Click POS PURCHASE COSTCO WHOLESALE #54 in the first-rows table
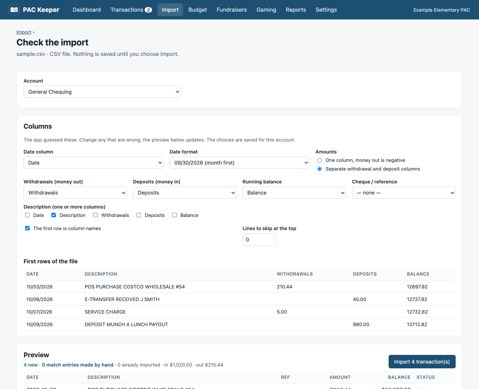The image size is (479, 389). point(135,287)
